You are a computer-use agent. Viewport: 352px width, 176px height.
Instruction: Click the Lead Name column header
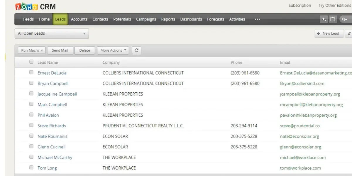[48, 62]
